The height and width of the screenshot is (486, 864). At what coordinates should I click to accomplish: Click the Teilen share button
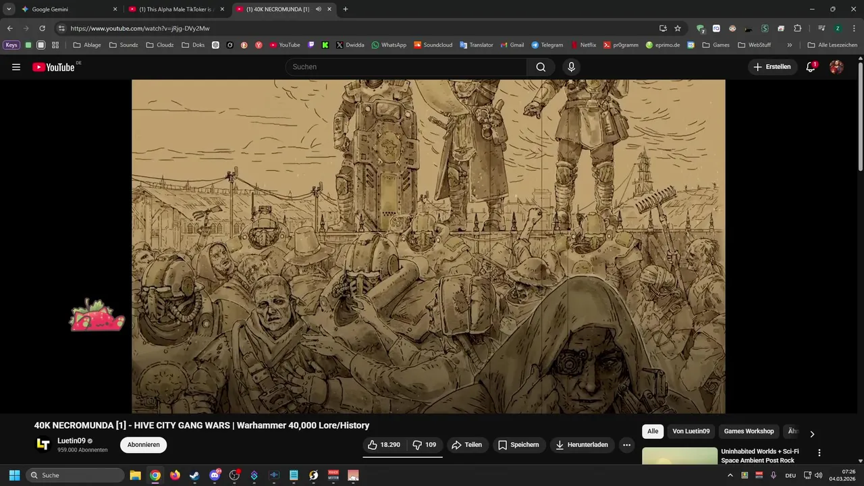tap(466, 445)
